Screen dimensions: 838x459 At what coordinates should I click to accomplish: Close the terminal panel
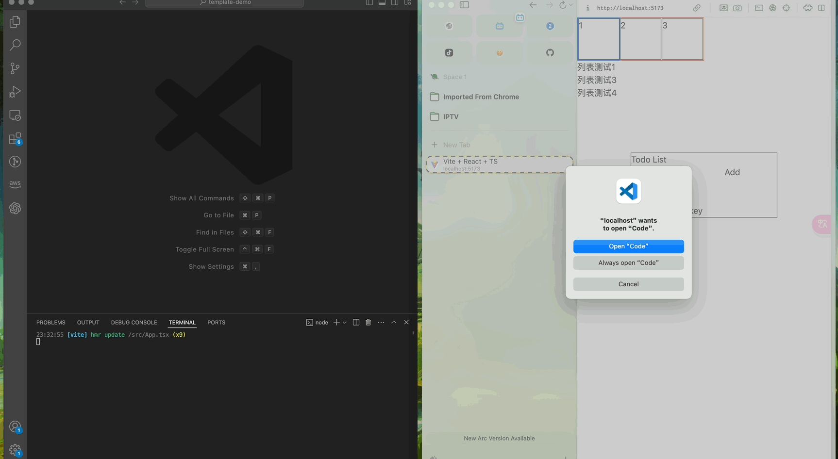point(406,322)
